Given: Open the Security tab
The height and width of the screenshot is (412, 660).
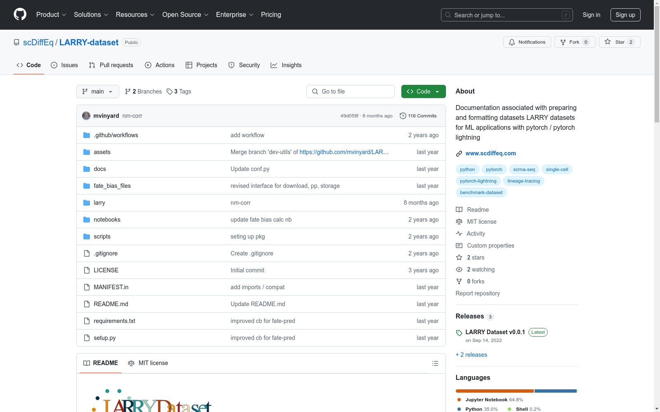Looking at the screenshot, I should (244, 65).
